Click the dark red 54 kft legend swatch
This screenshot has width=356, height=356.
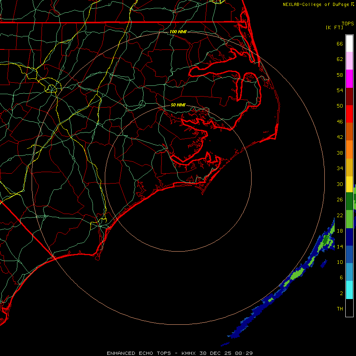(349, 96)
